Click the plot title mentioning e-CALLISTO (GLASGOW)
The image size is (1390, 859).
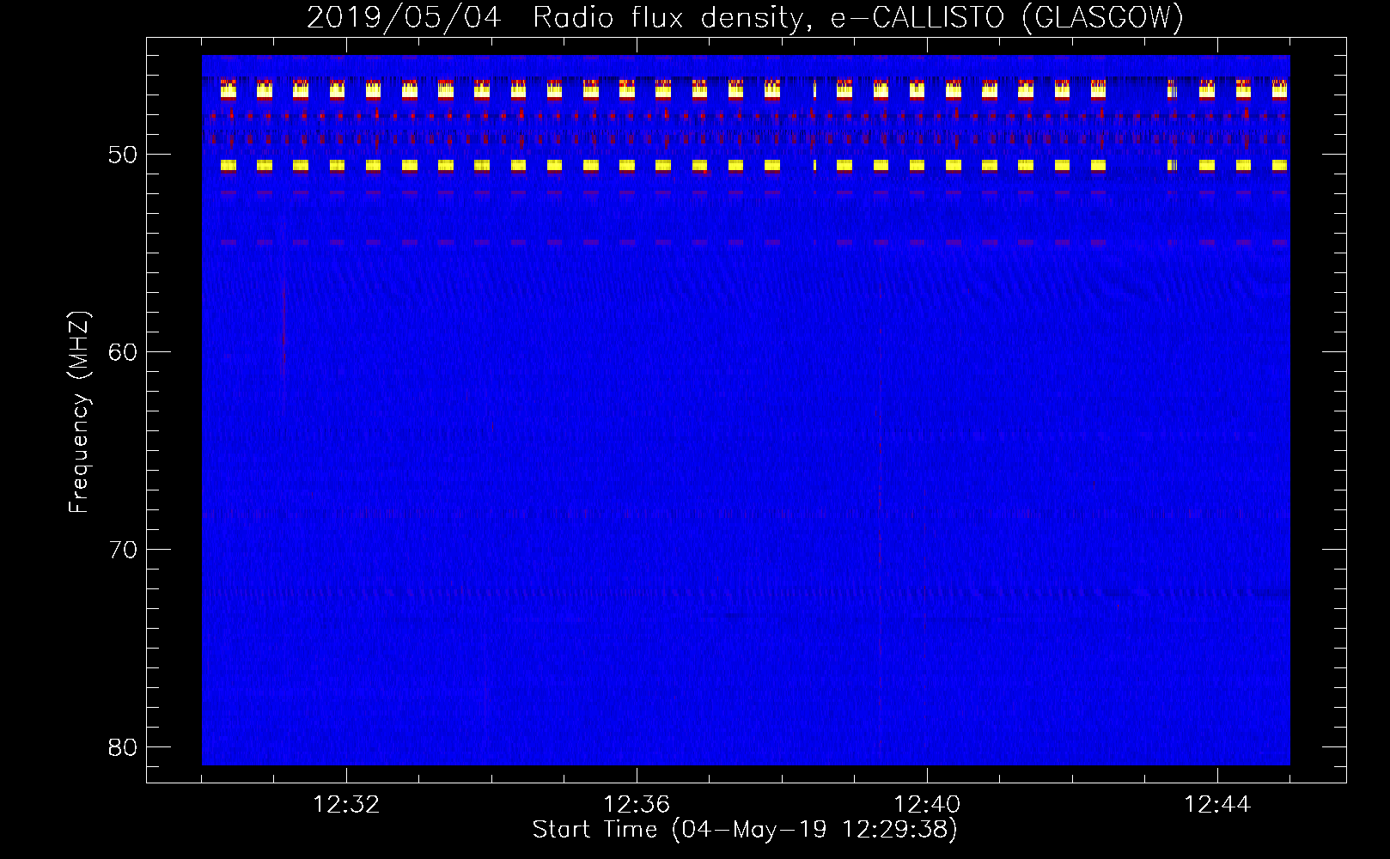pos(745,18)
